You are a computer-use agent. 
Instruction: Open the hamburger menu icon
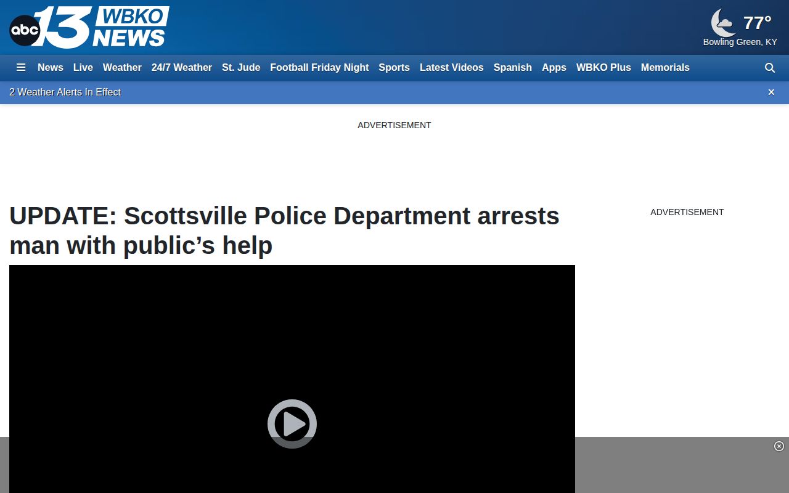coord(21,68)
